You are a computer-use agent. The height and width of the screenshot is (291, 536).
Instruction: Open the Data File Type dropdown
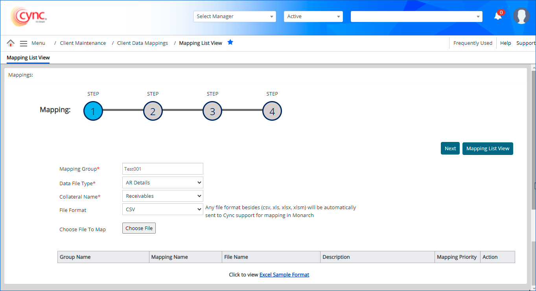[x=162, y=182]
